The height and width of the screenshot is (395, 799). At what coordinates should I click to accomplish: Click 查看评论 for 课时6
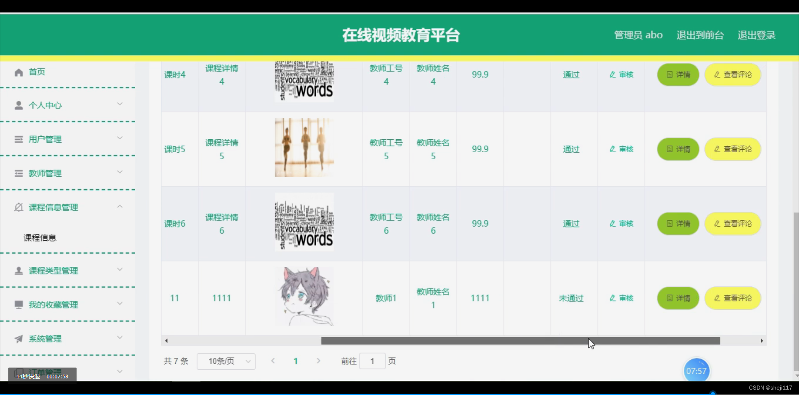tap(733, 223)
